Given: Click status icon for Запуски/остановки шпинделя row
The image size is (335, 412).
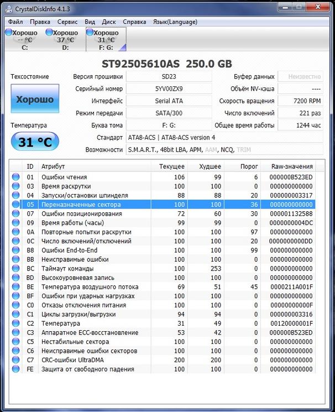Looking at the screenshot, I should pos(16,195).
